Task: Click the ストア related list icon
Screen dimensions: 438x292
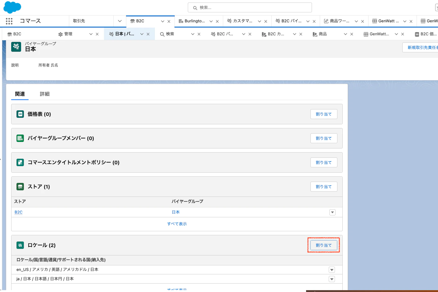Action: (x=20, y=187)
